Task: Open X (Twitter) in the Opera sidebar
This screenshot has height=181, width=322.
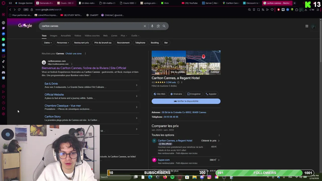Action: coord(3,67)
